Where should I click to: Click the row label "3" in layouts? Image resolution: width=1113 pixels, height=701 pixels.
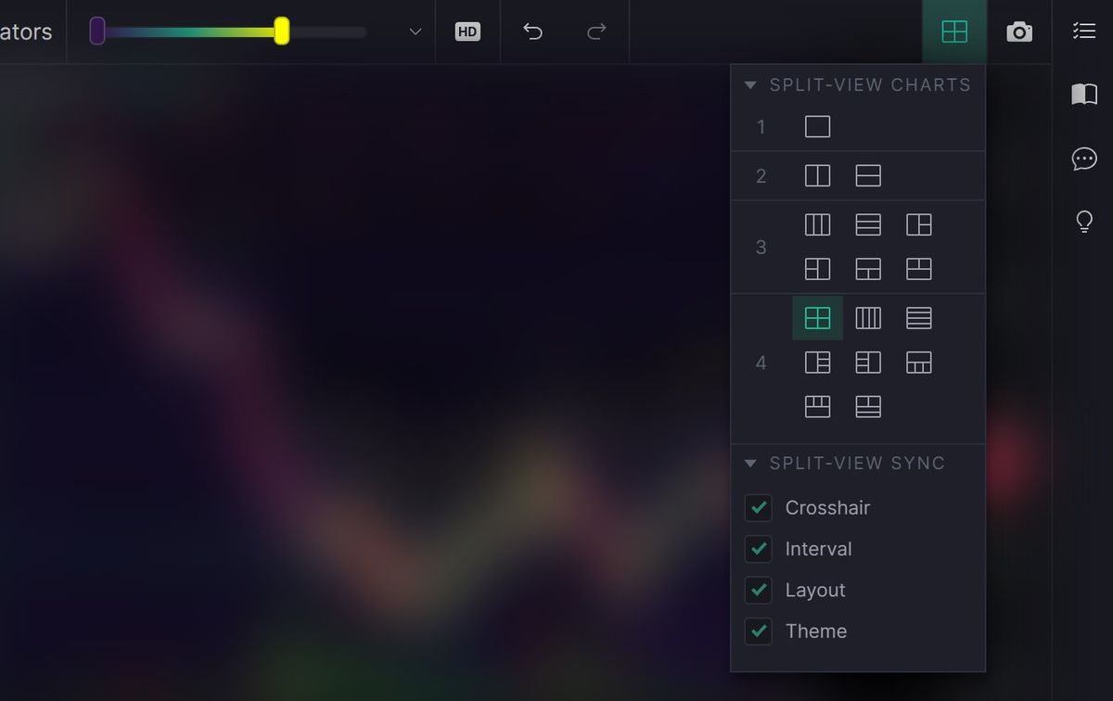(761, 248)
